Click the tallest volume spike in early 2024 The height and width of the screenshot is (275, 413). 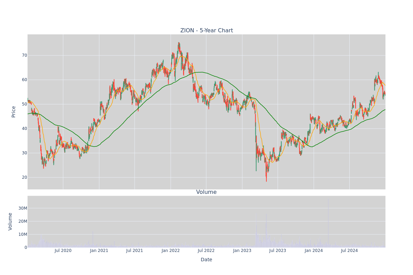328,223
